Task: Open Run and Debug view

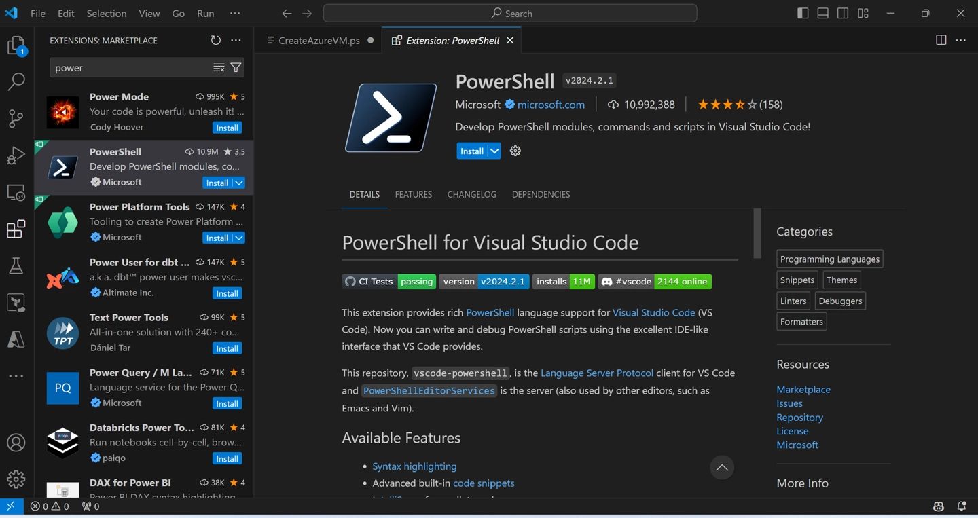Action: (x=16, y=155)
